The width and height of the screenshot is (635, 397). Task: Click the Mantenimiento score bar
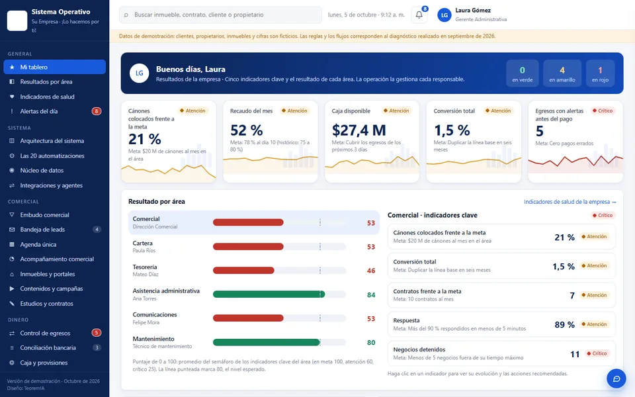point(279,342)
